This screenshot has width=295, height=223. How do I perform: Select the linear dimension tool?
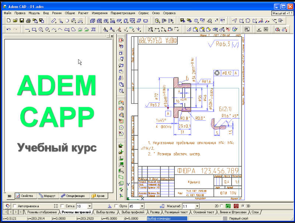coord(157,29)
